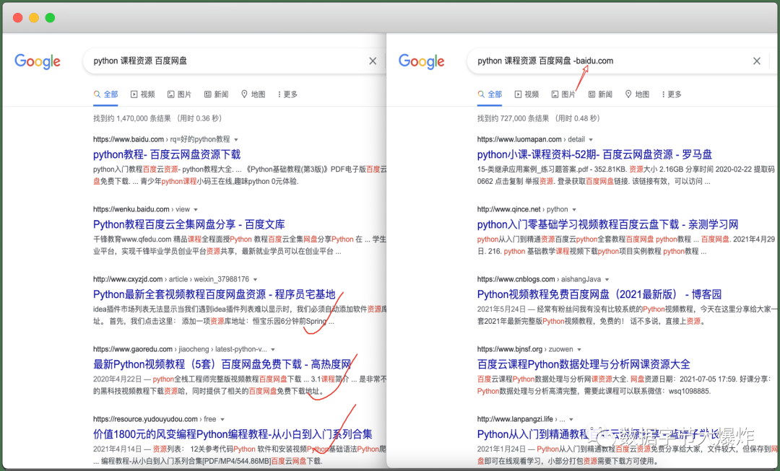Screen dimensions: 780x471
Task: Click the URL text https://wenku.baidu.com › view
Action: point(142,210)
